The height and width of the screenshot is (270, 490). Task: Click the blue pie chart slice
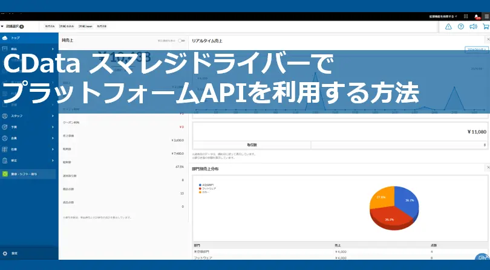[407, 202]
